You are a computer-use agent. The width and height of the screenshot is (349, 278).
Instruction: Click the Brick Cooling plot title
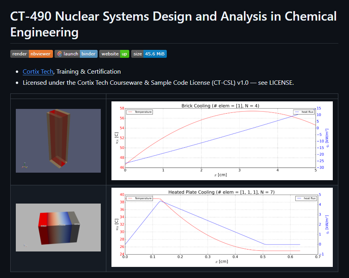click(x=220, y=106)
